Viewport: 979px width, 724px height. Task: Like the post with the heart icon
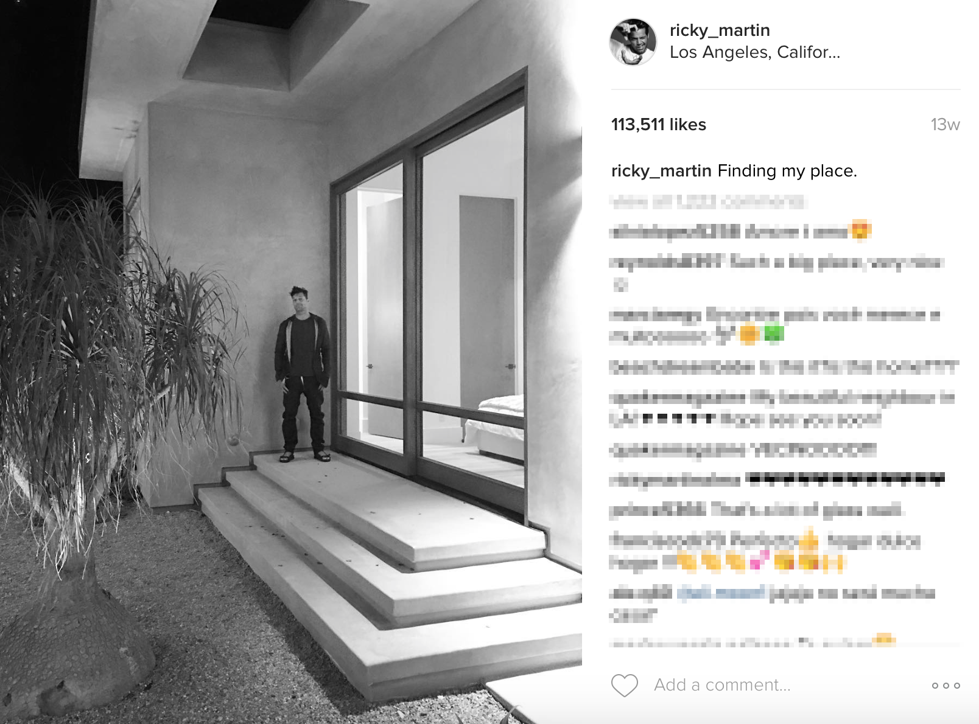coord(624,685)
